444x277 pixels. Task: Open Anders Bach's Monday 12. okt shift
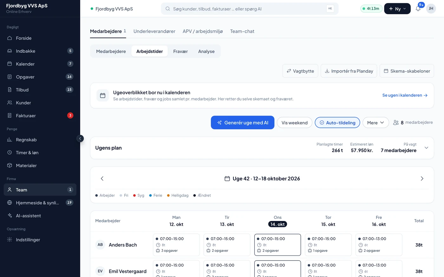pyautogui.click(x=176, y=245)
